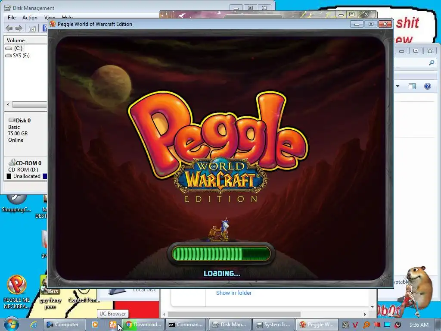Click the down arrow of Chrome's vertical scrollbar
441x331 pixels.
click(373, 306)
